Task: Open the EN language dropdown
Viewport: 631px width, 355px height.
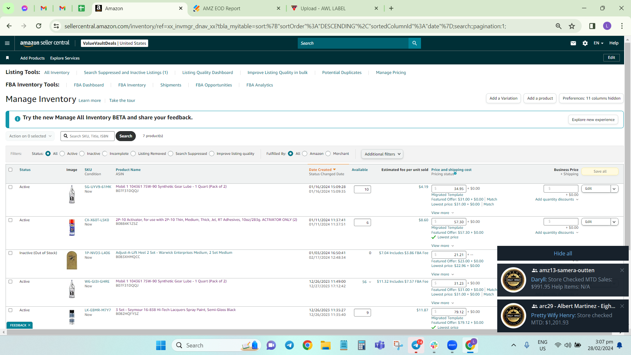Action: 598,43
